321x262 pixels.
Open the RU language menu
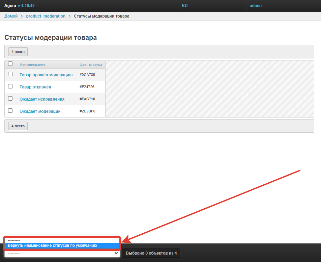[185, 6]
